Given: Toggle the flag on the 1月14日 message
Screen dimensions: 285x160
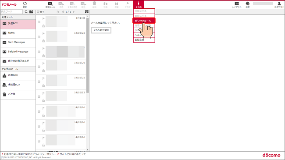Looking at the screenshot, I should [43, 18].
